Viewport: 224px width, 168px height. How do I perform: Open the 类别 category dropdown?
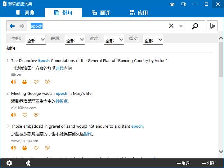[36, 40]
